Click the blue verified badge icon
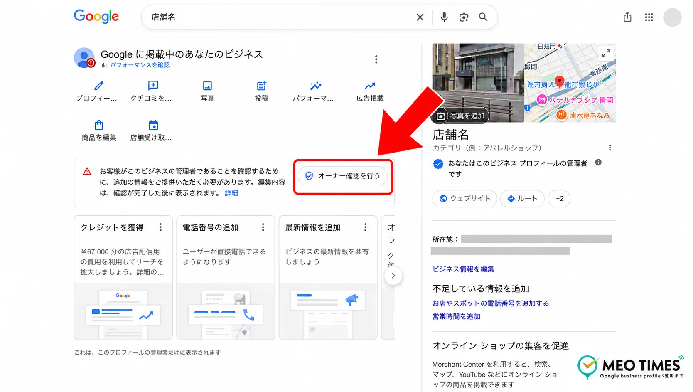Screen dimensions: 693x392 point(438,164)
